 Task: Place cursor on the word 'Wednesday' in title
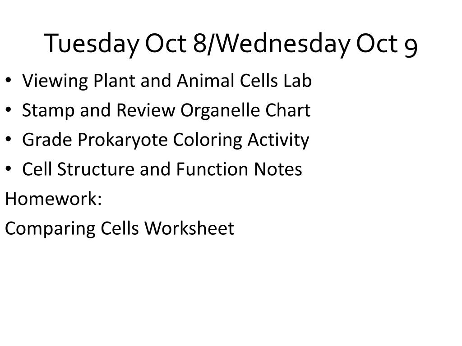282,44
